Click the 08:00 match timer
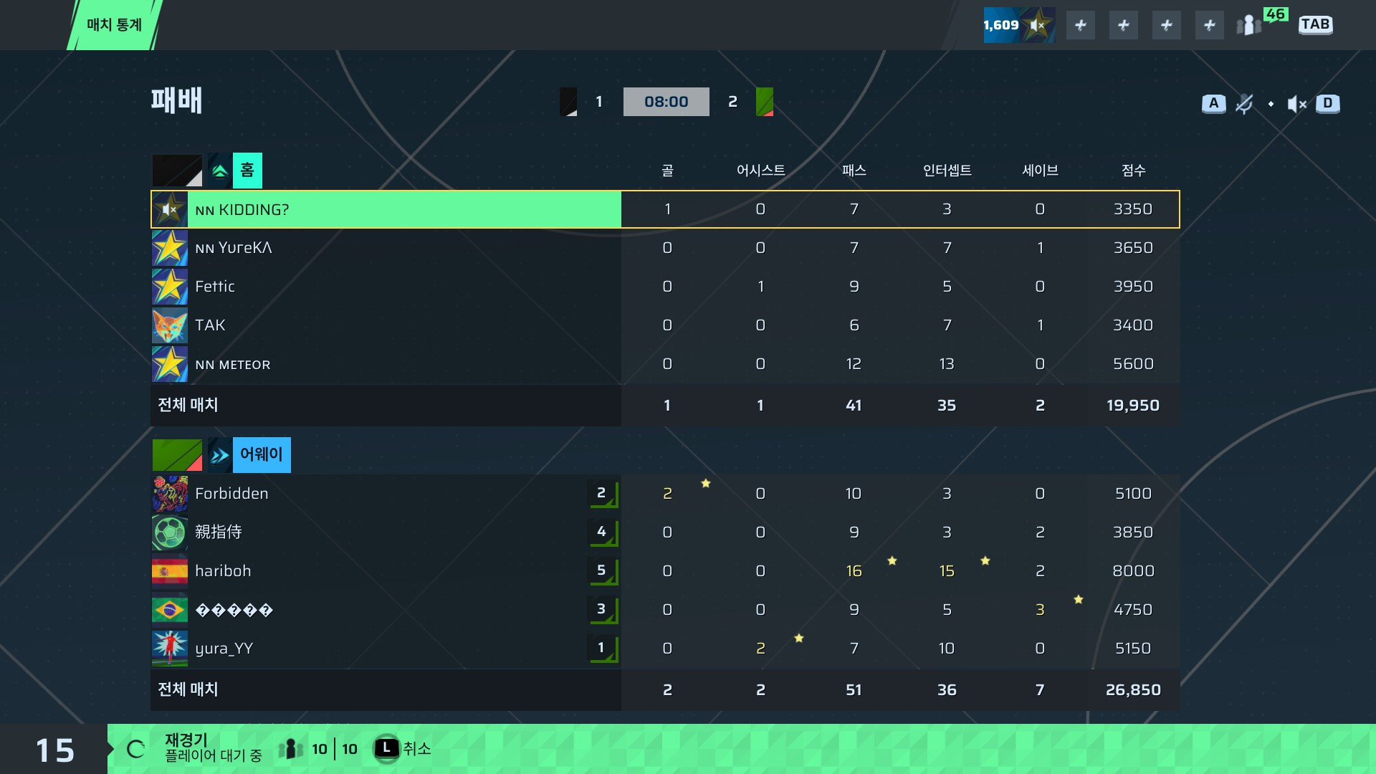Screen dimensions: 1376x774 click(x=666, y=102)
